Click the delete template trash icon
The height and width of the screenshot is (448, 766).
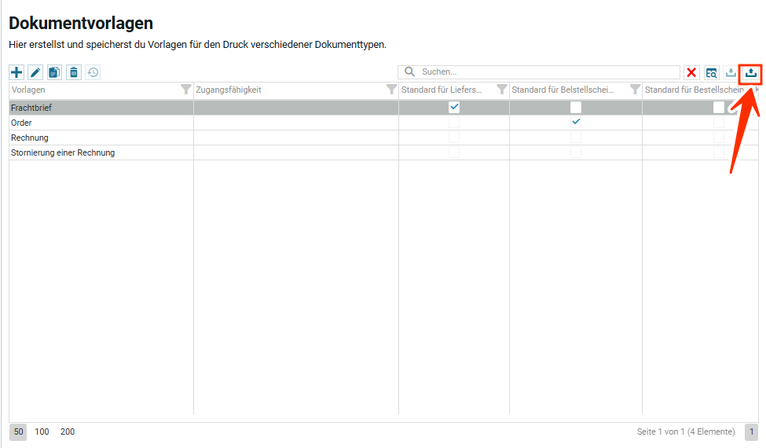click(73, 72)
